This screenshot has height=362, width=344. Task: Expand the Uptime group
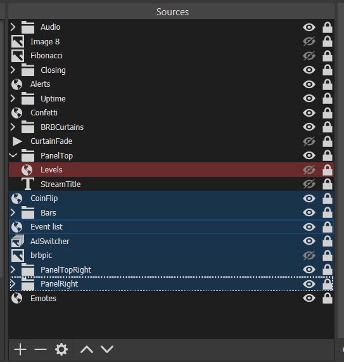coord(13,98)
